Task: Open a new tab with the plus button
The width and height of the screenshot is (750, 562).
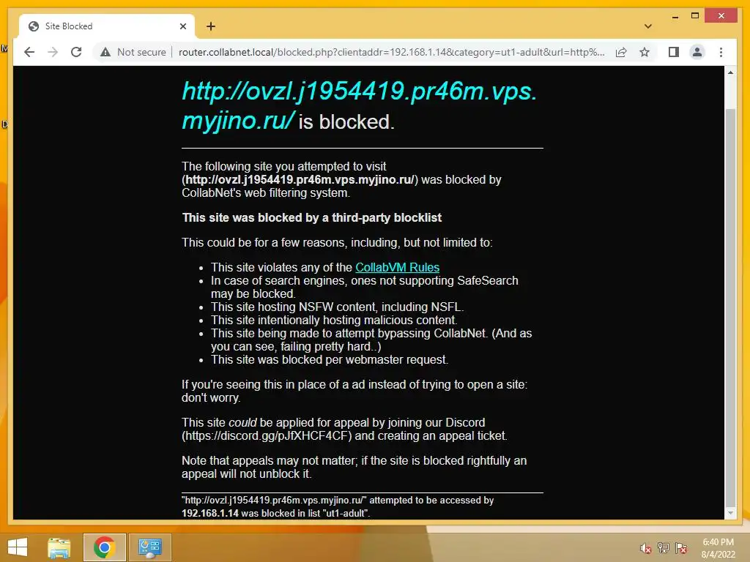Action: [x=211, y=26]
